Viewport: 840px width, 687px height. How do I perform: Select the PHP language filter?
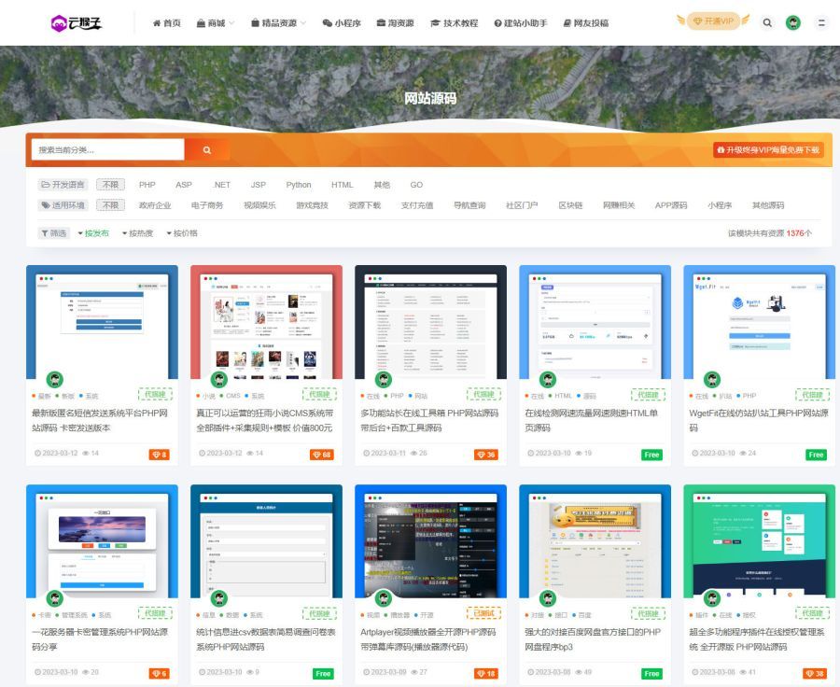coord(147,184)
